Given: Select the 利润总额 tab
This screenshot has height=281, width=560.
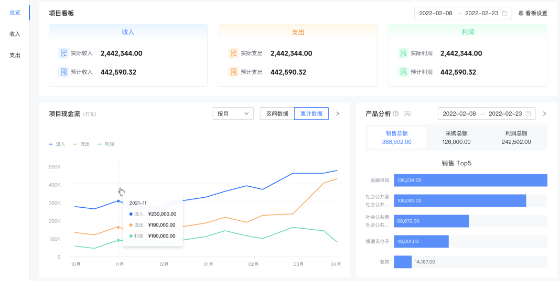Looking at the screenshot, I should pos(516,137).
